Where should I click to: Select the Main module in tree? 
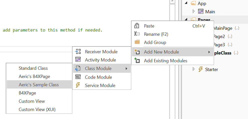(x=210, y=11)
